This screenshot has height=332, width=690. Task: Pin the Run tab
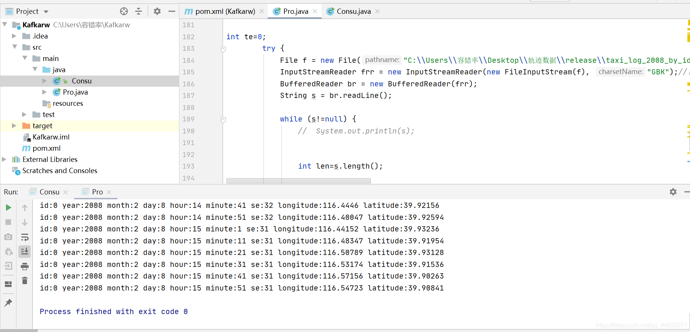tap(8, 302)
